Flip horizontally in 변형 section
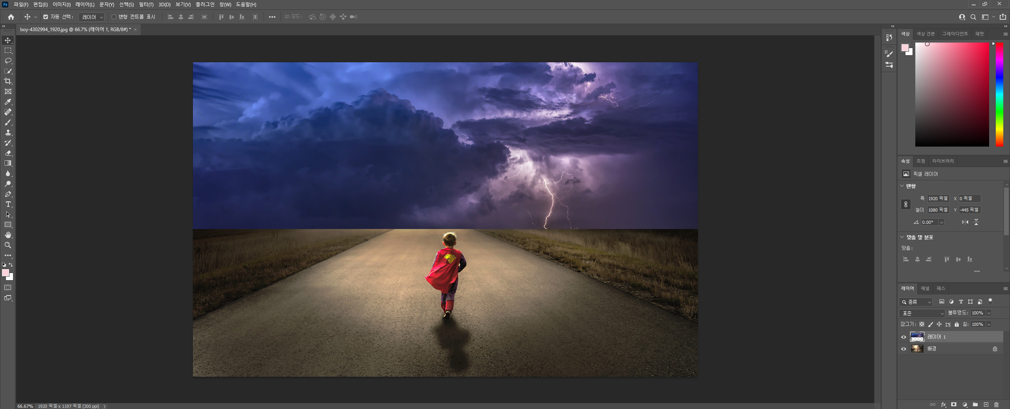Viewport: 1010px width, 409px height. coord(965,222)
